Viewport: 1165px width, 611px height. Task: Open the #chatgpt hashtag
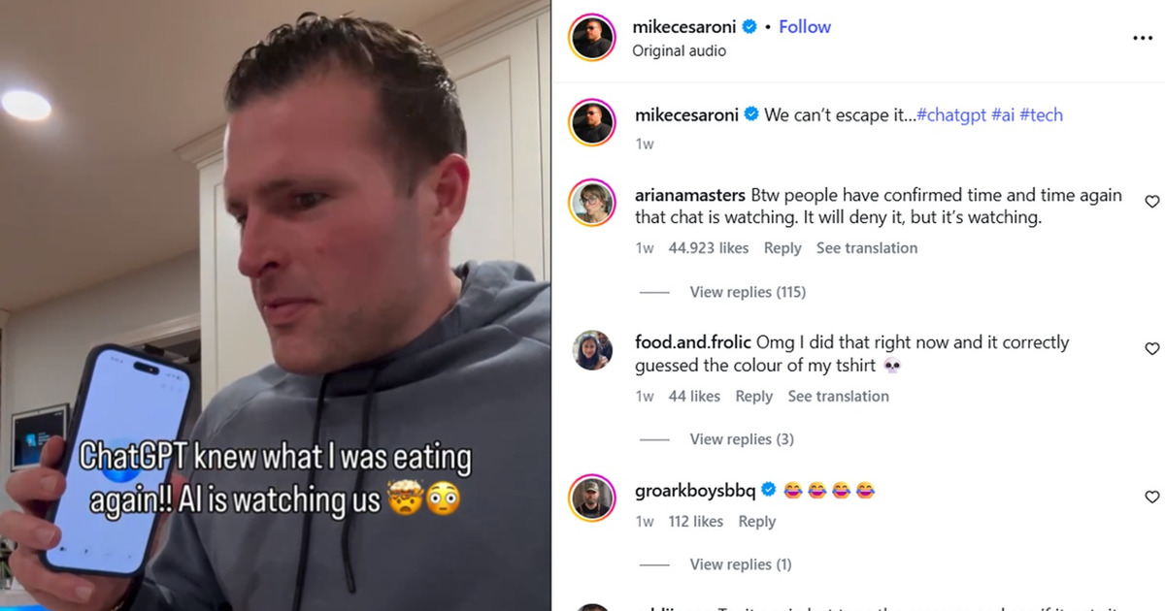click(x=951, y=114)
